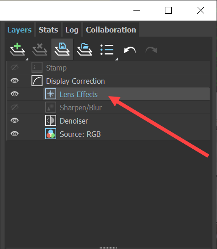
Task: Toggle the Denoiser layer eye
Action: tap(15, 120)
